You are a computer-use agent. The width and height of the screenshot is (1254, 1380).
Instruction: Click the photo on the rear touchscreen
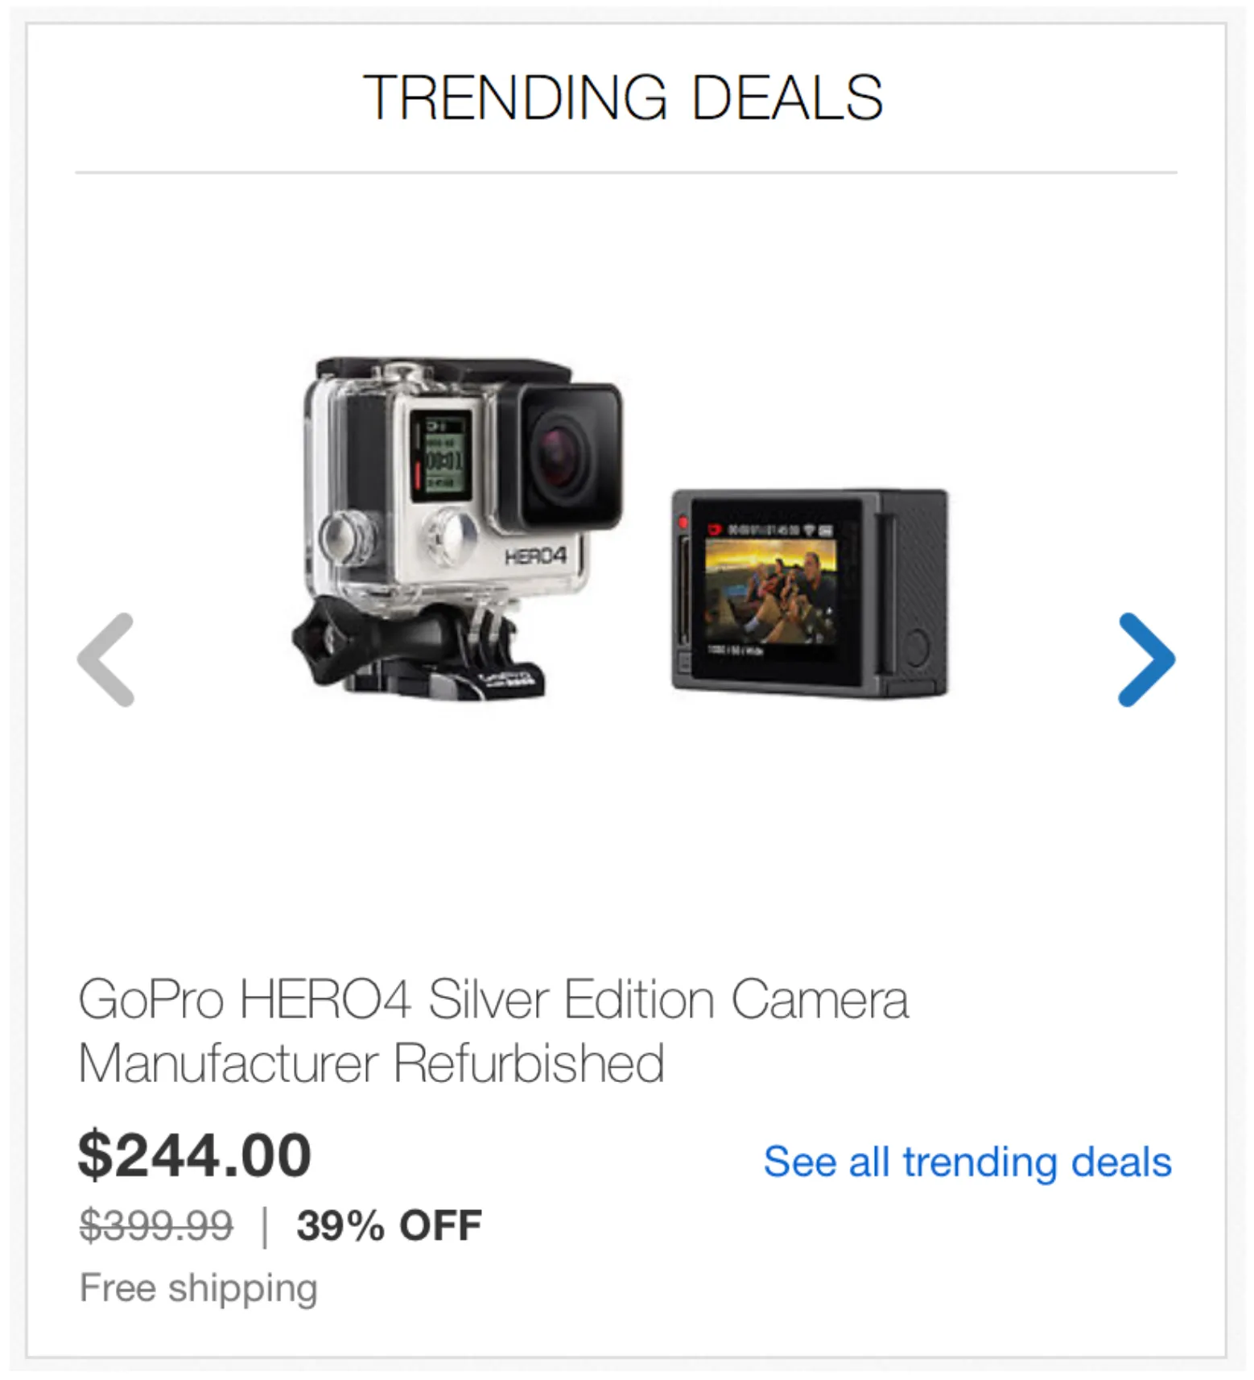(771, 592)
